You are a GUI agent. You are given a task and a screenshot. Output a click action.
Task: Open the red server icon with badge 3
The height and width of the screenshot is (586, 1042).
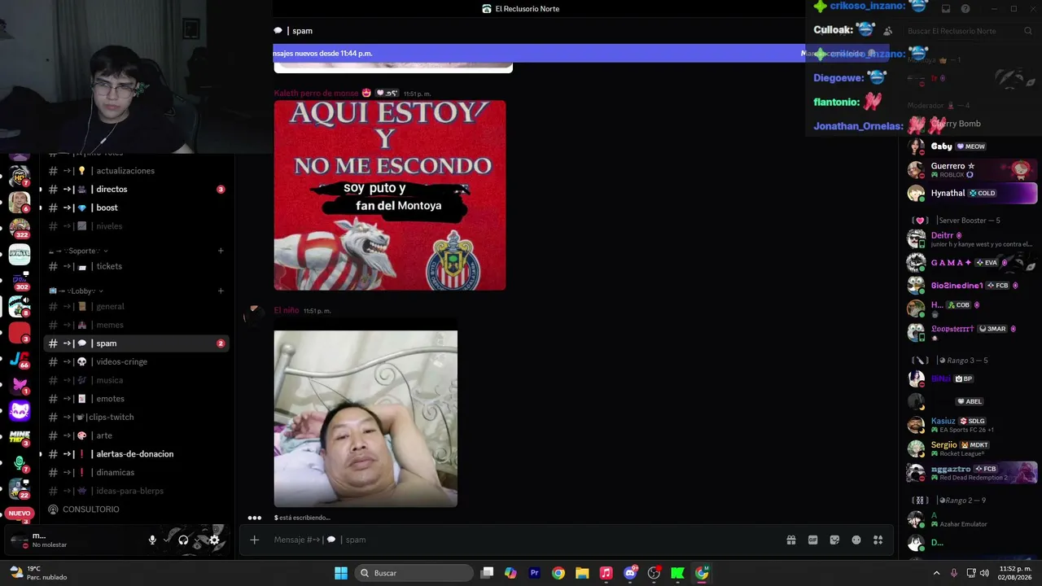click(x=20, y=333)
